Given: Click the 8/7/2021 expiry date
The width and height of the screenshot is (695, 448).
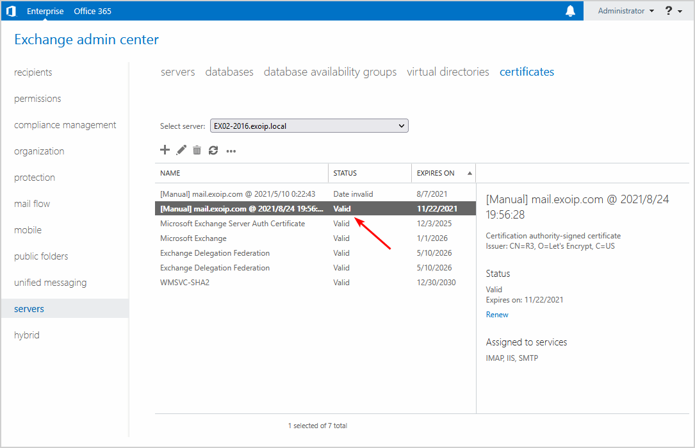Looking at the screenshot, I should 432,194.
